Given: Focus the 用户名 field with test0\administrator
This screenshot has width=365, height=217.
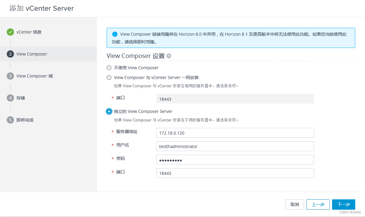Looking at the screenshot, I should [235, 146].
